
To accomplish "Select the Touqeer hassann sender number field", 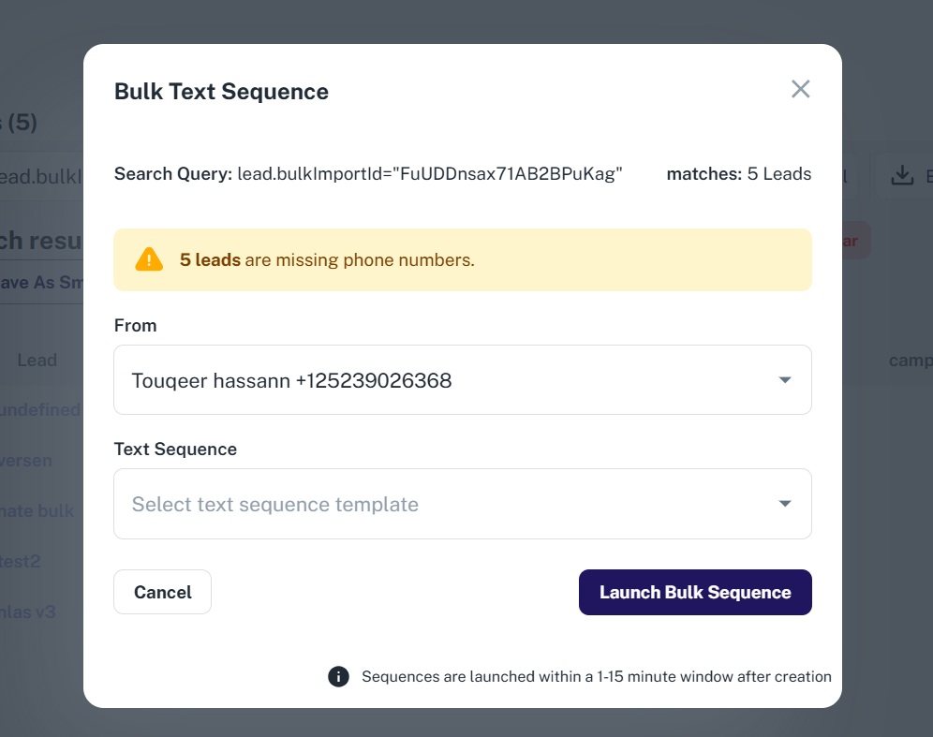I will tap(450, 380).
